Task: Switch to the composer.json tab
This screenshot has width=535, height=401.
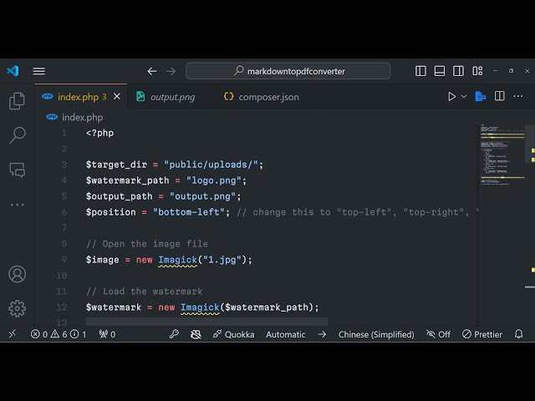Action: point(267,97)
